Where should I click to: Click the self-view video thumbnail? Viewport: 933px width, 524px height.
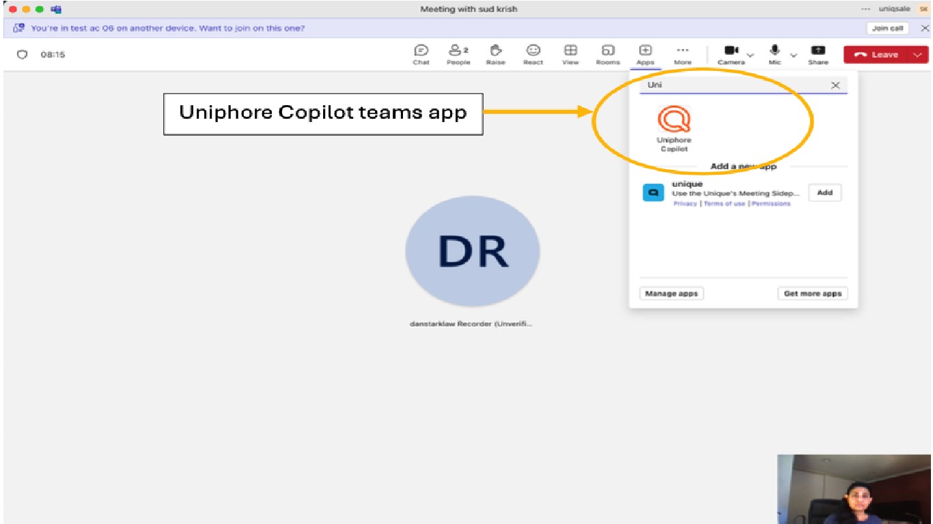(854, 489)
